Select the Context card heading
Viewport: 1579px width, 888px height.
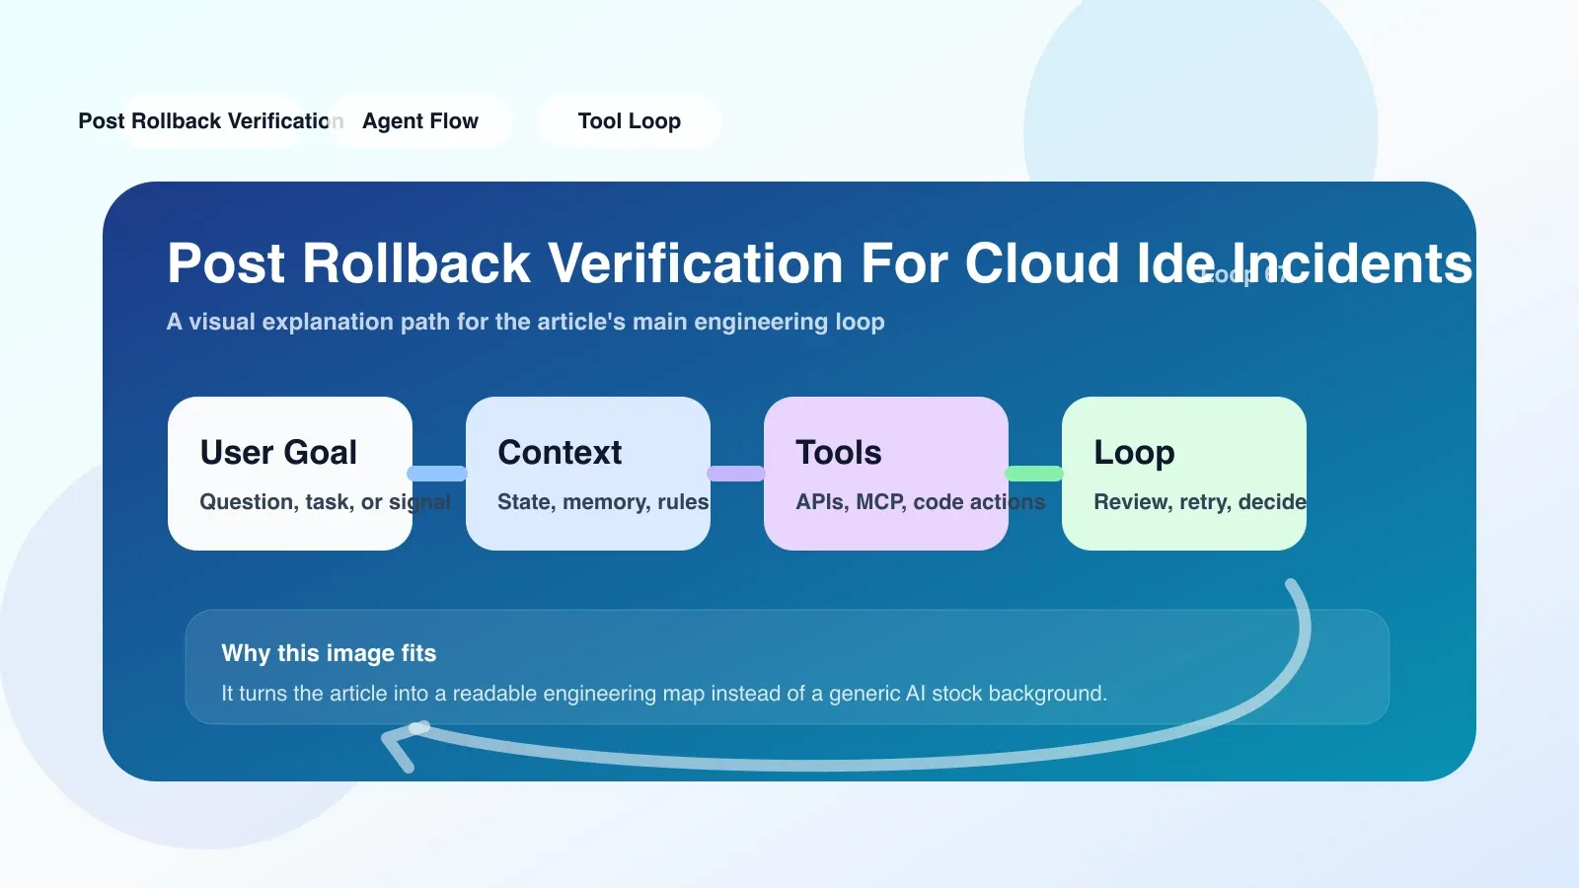[560, 452]
